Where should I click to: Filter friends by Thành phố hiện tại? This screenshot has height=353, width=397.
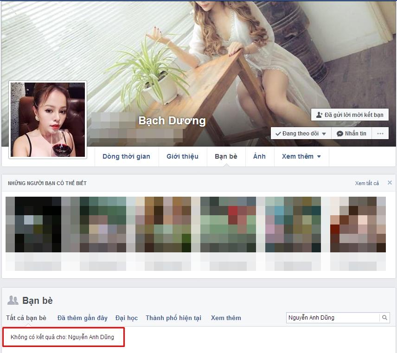[x=173, y=318]
